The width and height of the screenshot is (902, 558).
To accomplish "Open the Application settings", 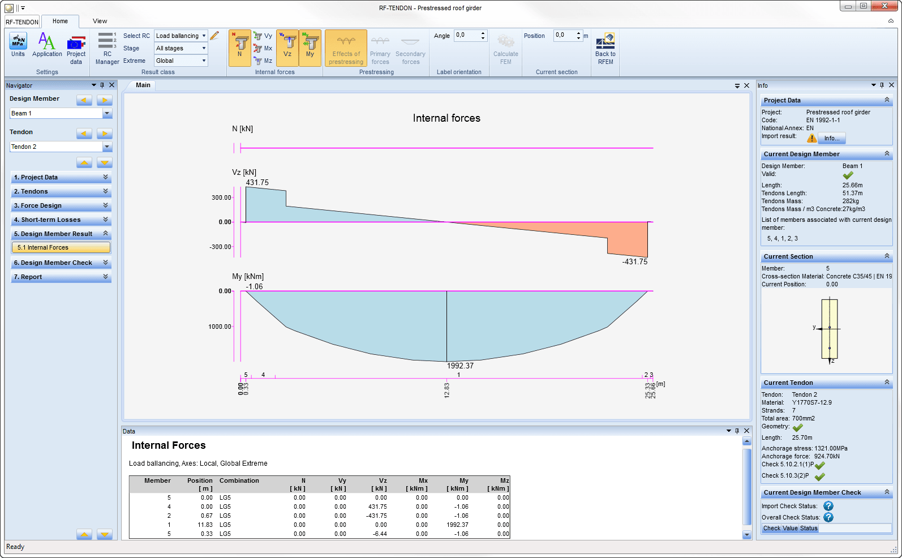I will [47, 45].
